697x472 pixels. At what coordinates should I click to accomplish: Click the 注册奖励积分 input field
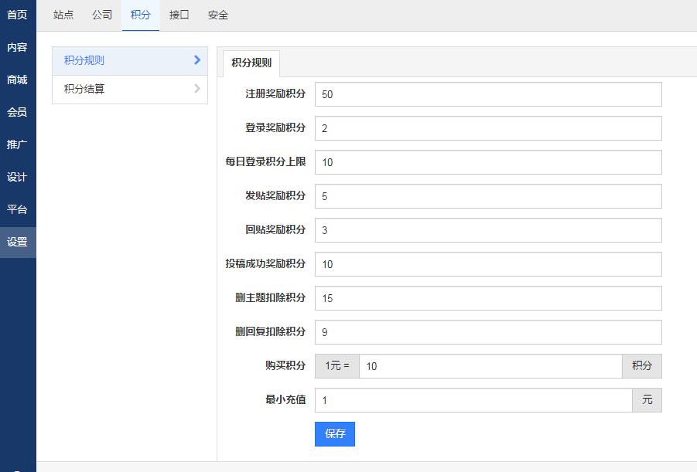pos(487,94)
